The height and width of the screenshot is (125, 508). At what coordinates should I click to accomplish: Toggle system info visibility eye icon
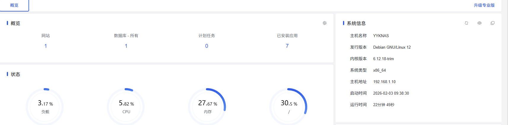[x=480, y=23]
